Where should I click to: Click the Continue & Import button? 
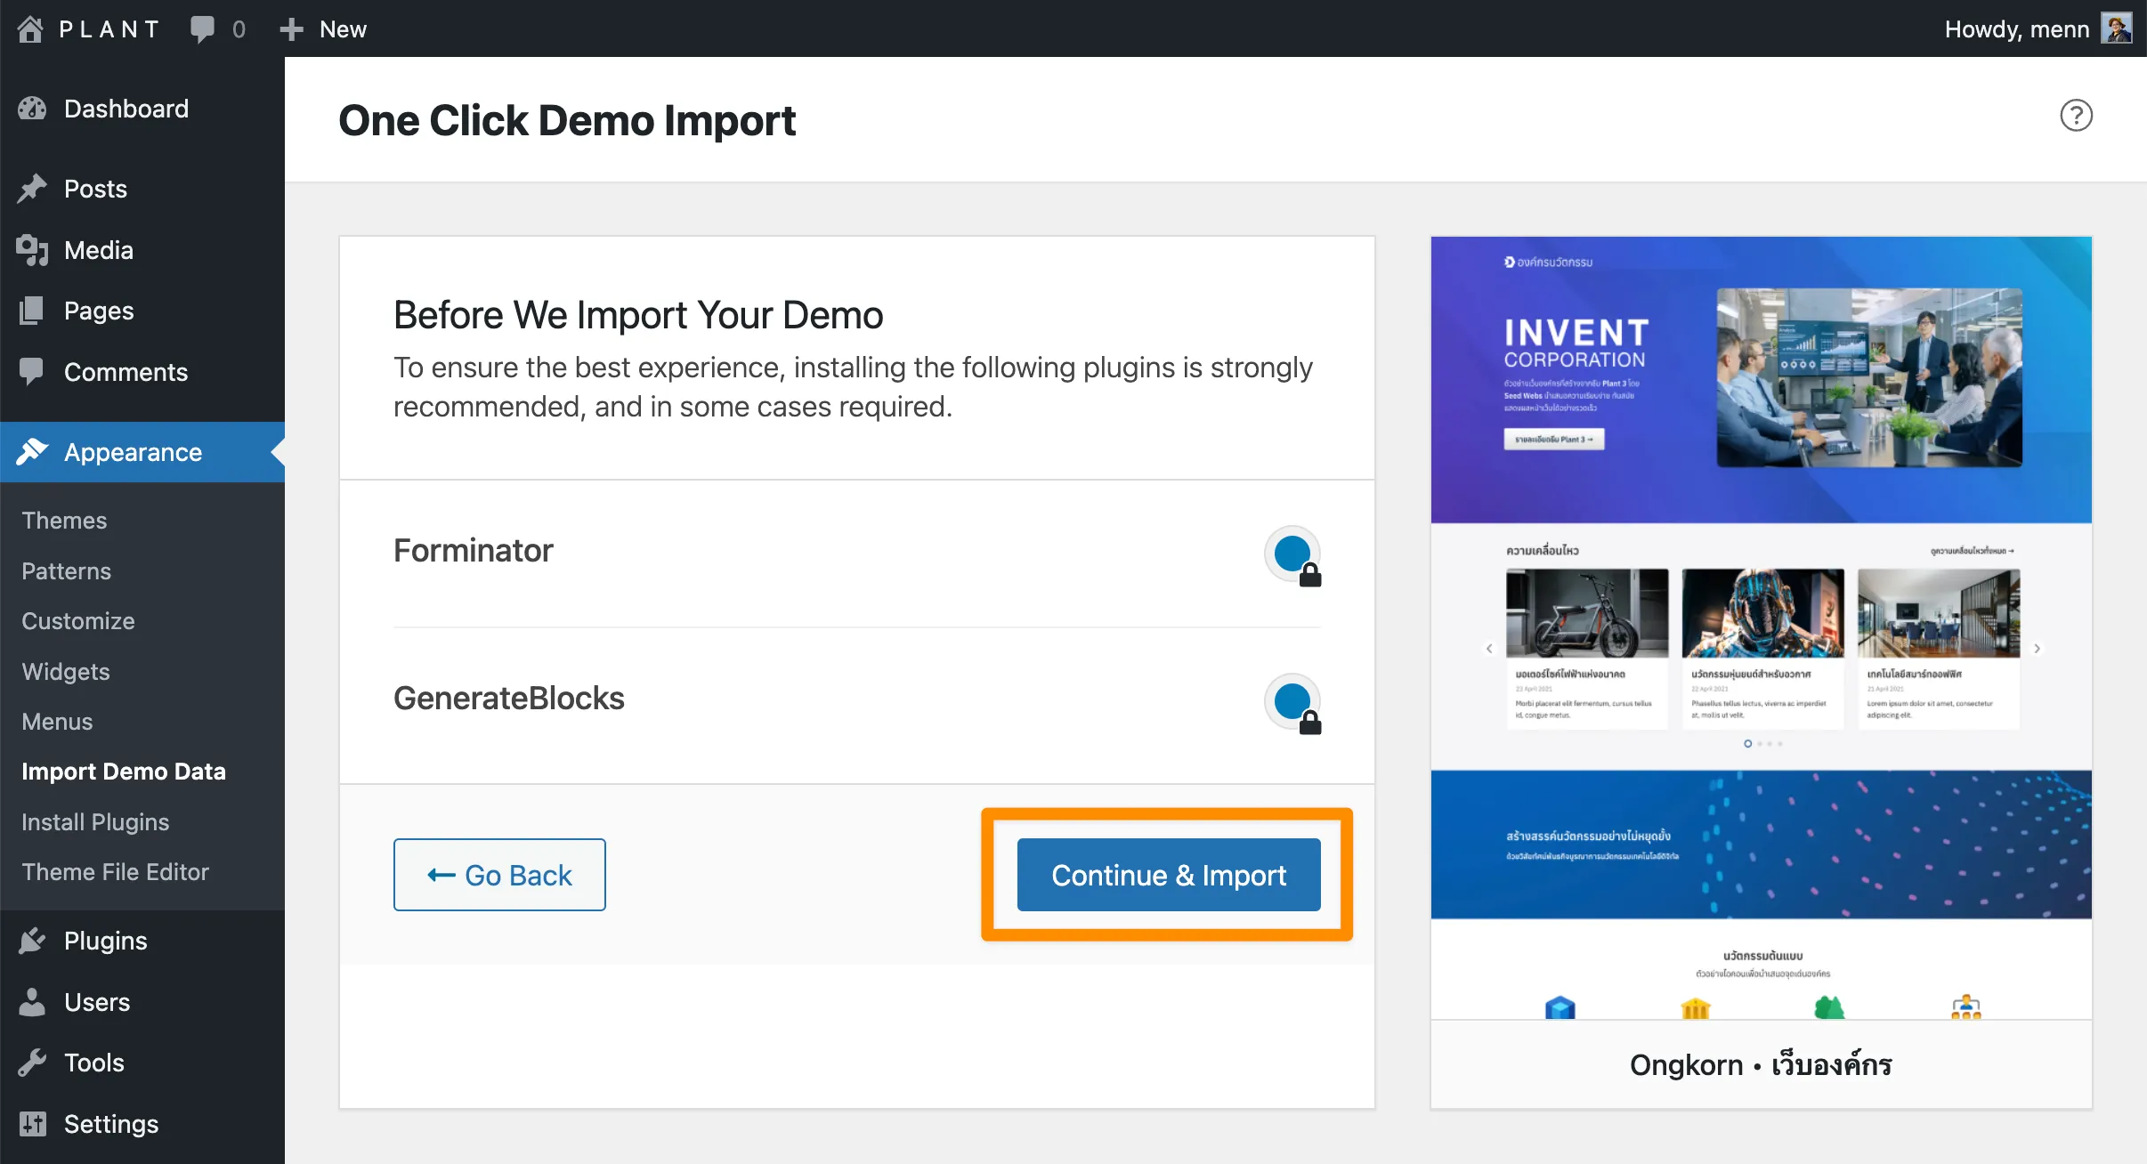click(1167, 875)
